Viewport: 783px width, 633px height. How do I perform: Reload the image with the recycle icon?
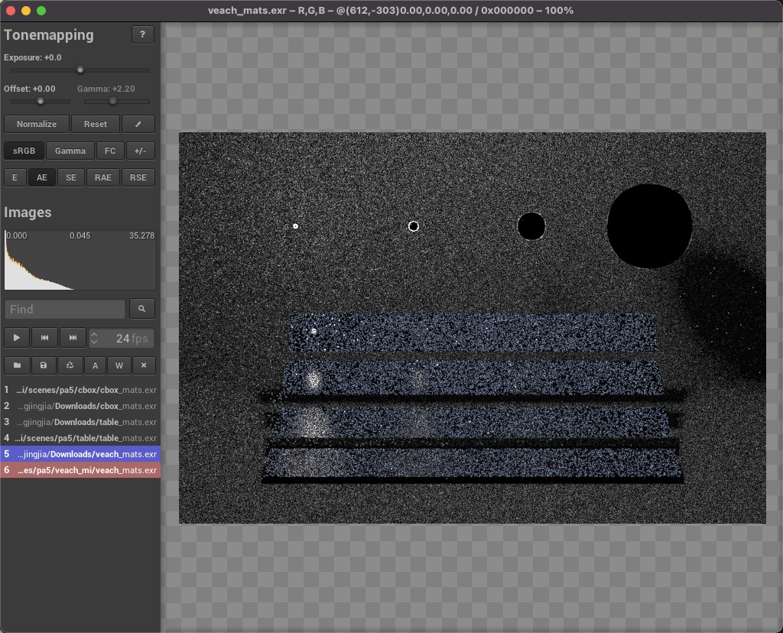point(70,365)
